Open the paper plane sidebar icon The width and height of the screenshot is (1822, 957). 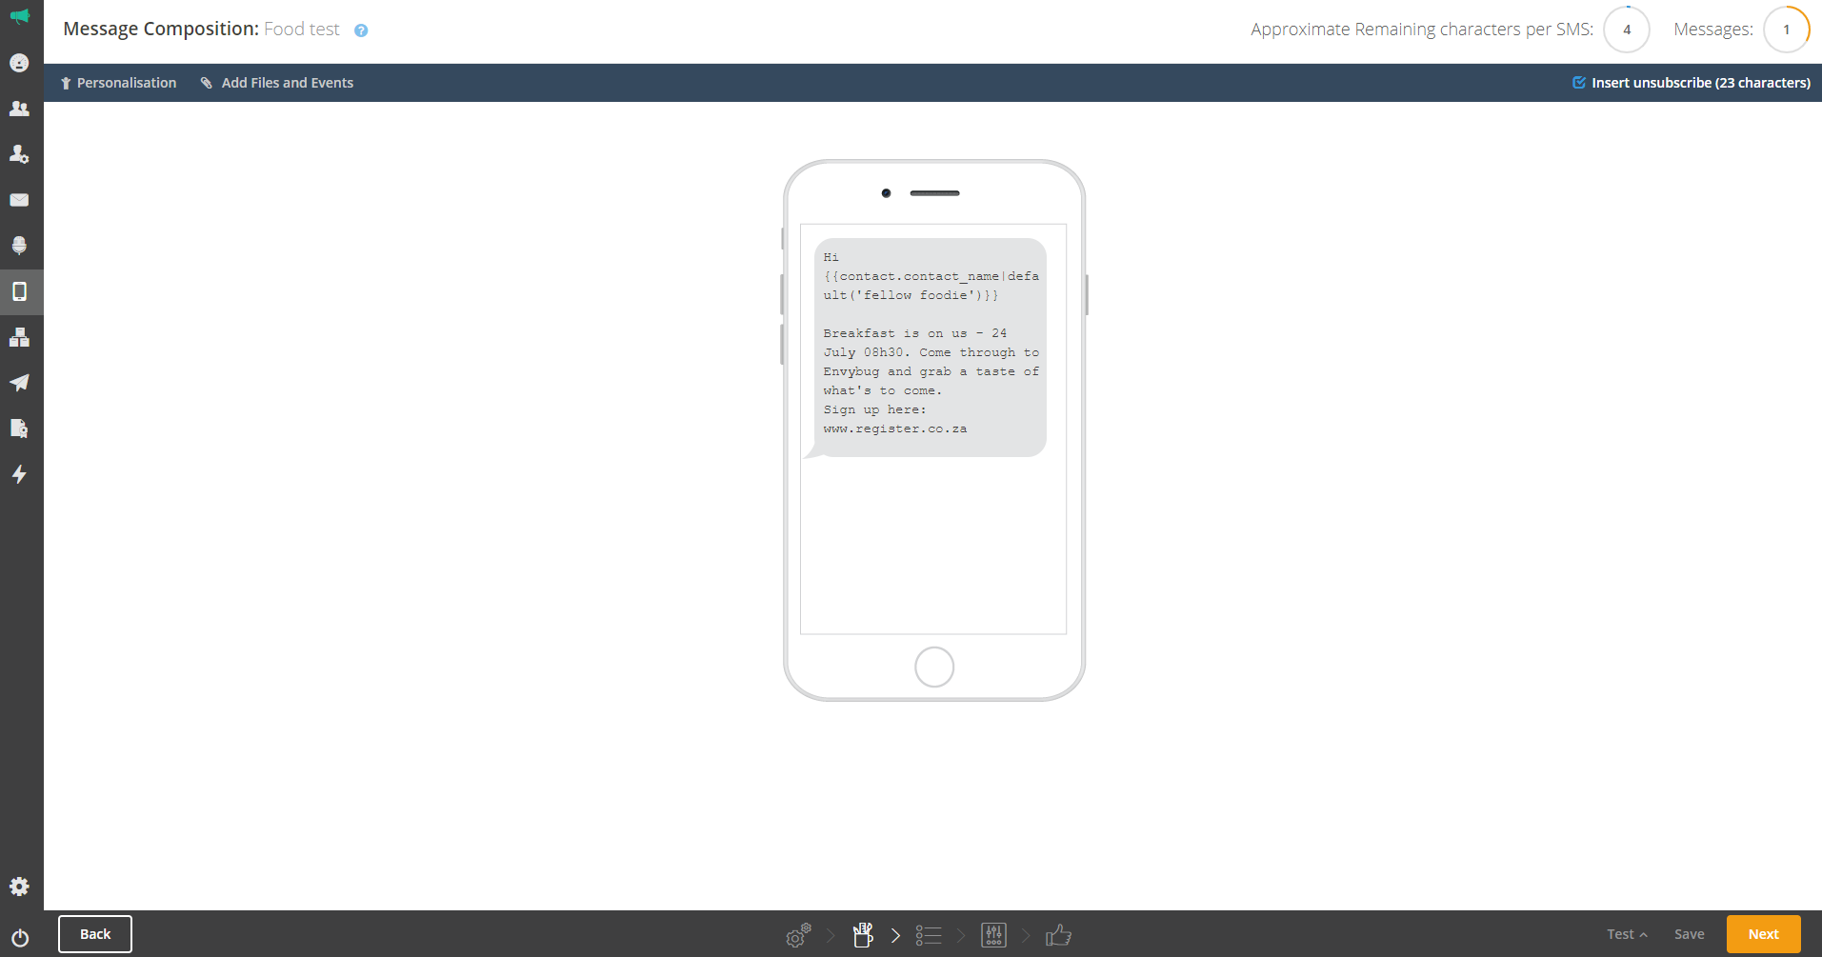click(19, 383)
